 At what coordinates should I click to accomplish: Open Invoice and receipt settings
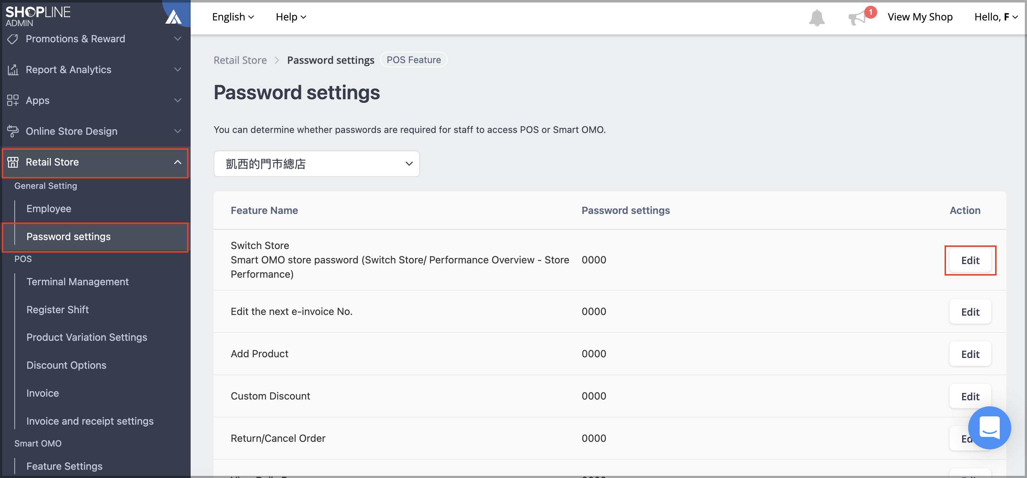[90, 421]
